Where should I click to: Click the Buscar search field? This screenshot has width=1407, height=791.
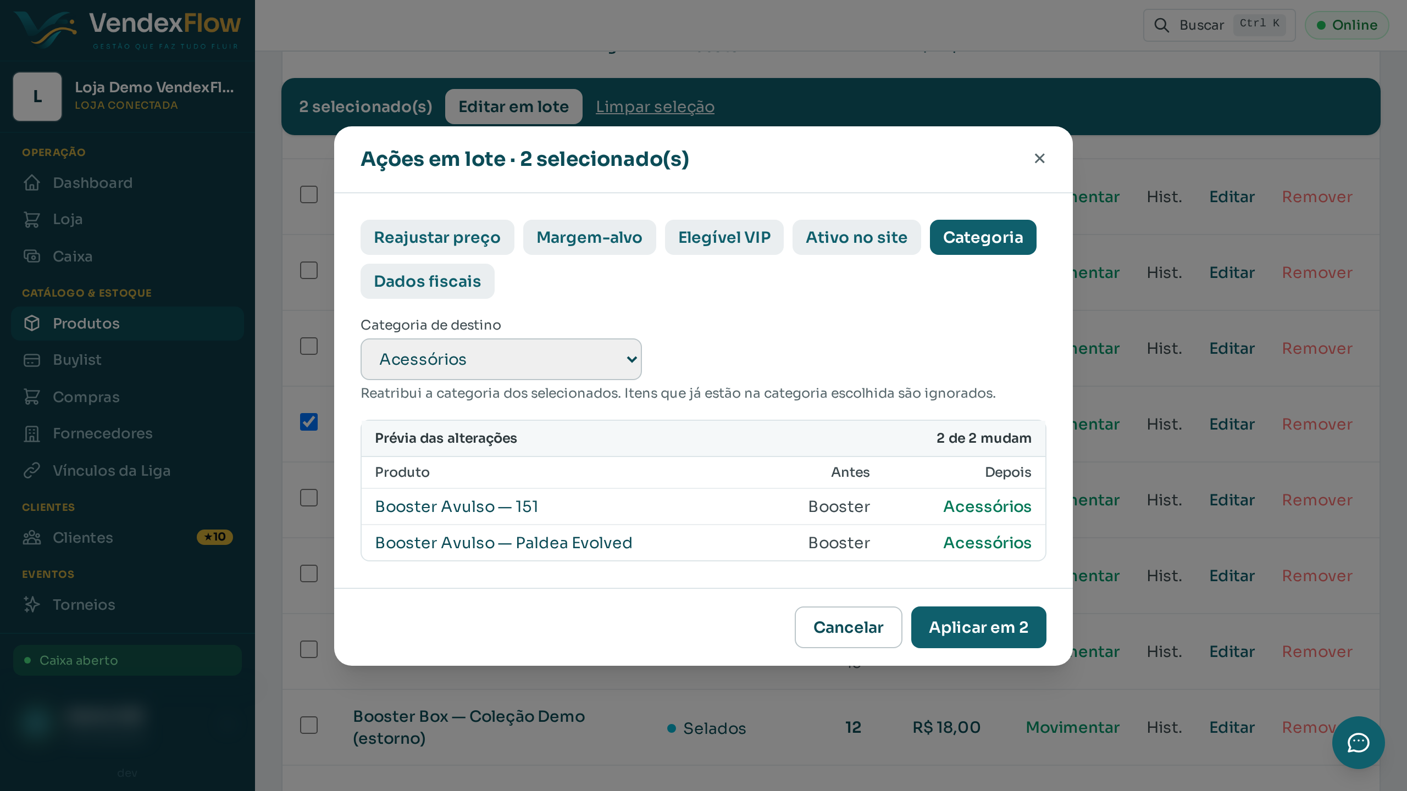click(1219, 25)
